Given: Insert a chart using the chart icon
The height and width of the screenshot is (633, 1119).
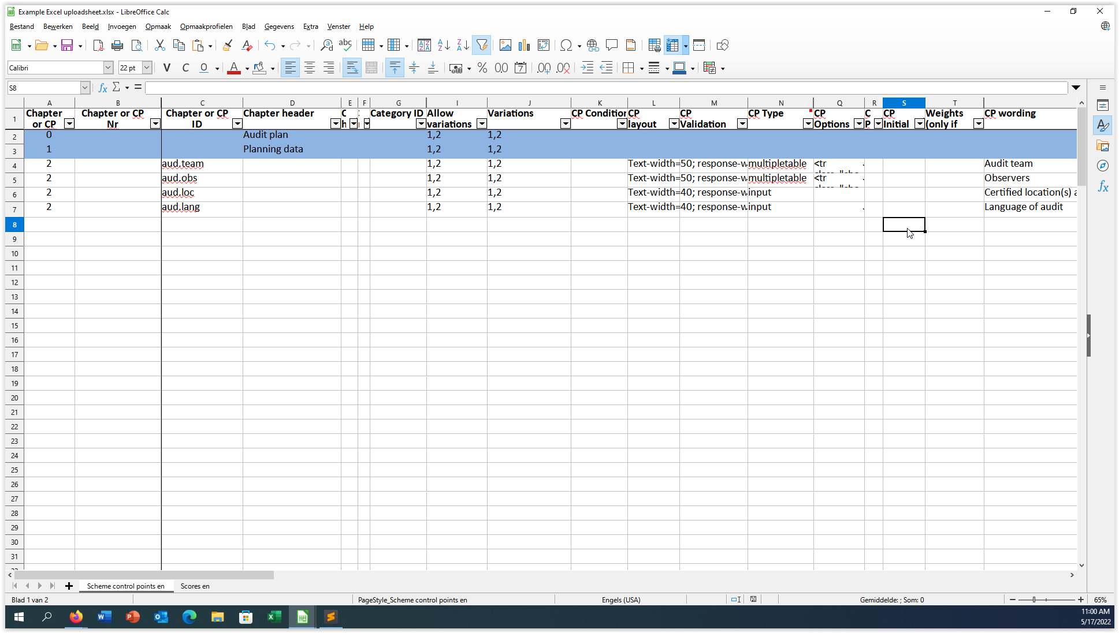Looking at the screenshot, I should (524, 45).
